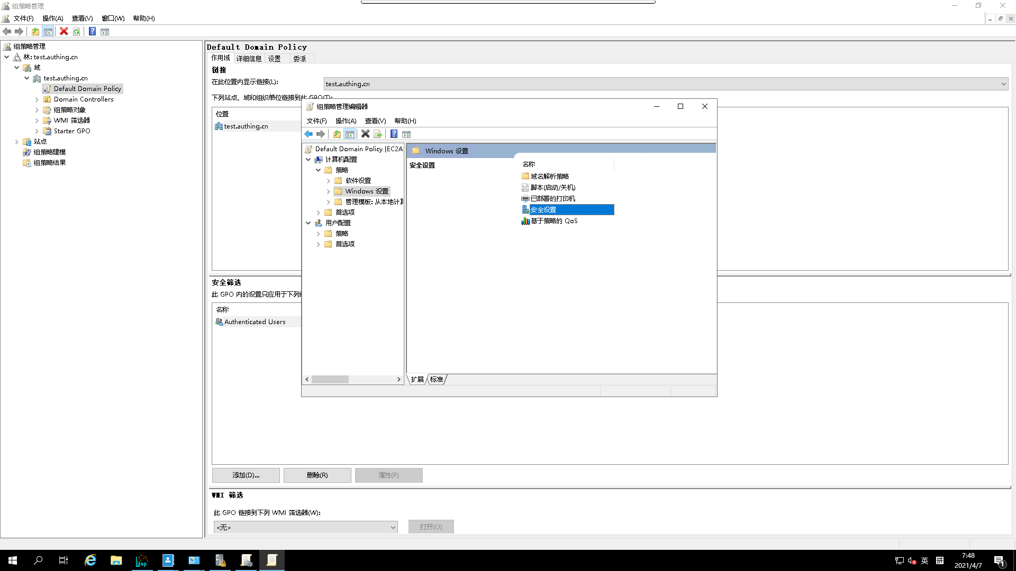1016x571 pixels.
Task: Collapse the 计算机配置 node in editor tree
Action: 309,160
